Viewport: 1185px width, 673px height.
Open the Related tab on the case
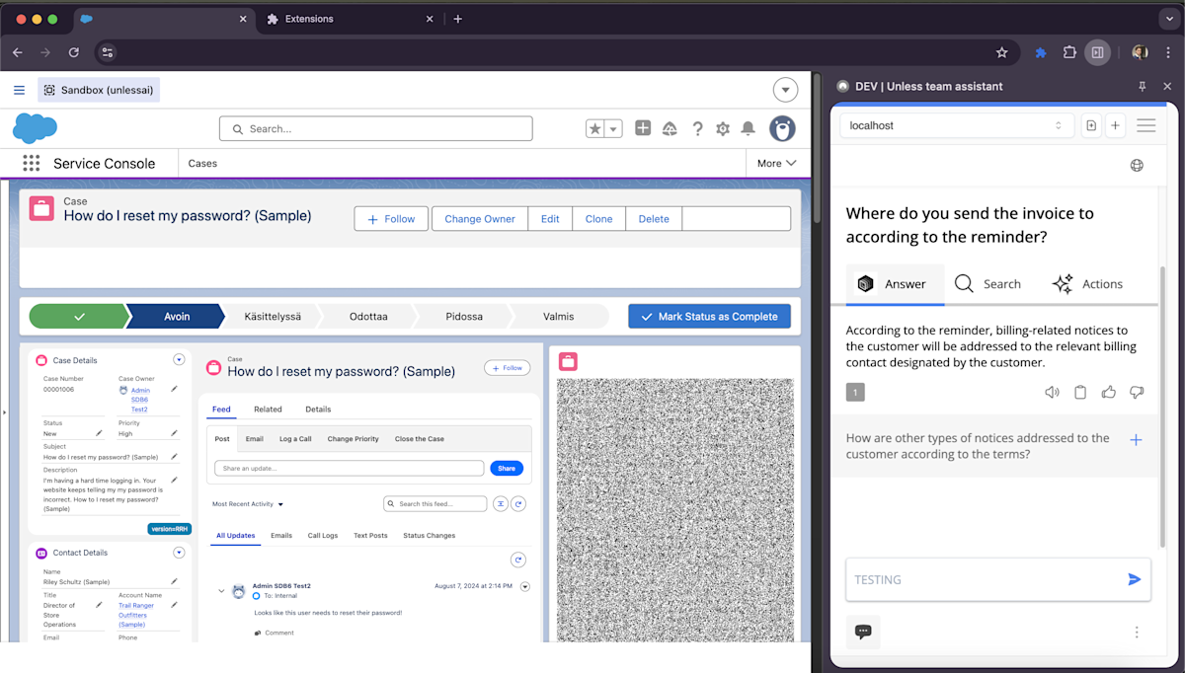(x=267, y=409)
